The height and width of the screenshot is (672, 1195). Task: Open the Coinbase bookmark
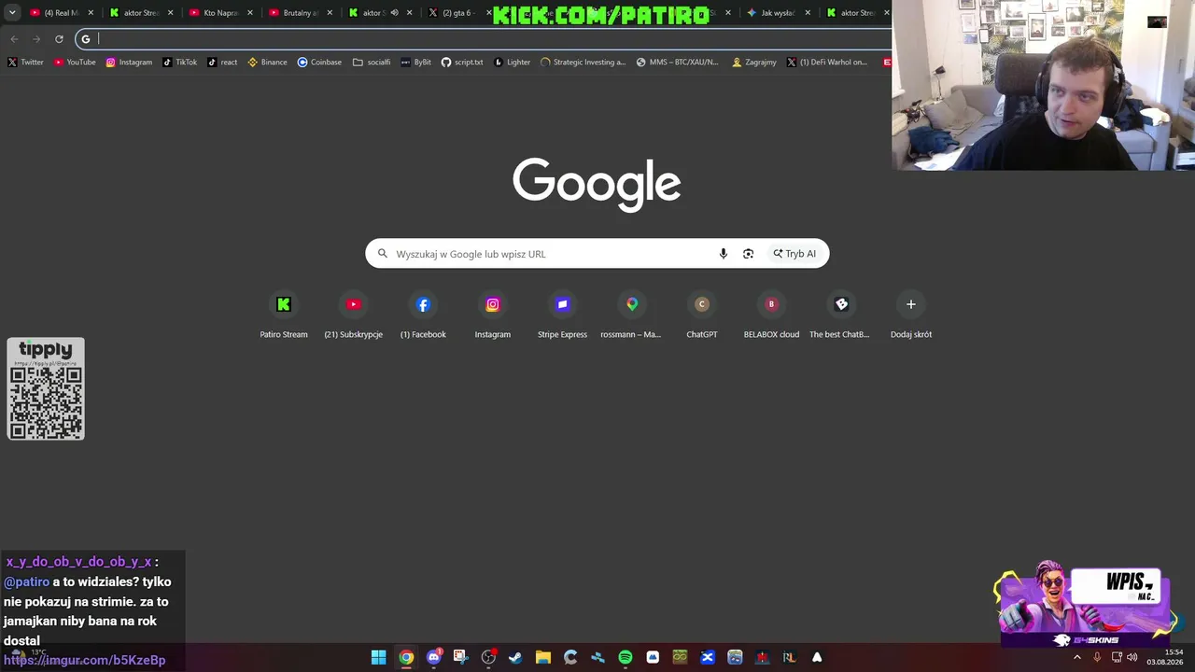coord(319,63)
